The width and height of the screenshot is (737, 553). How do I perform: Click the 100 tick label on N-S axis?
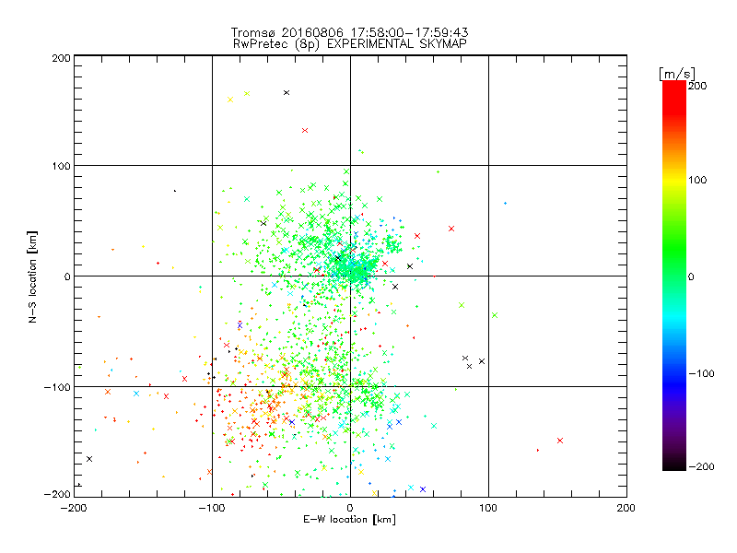click(x=62, y=166)
